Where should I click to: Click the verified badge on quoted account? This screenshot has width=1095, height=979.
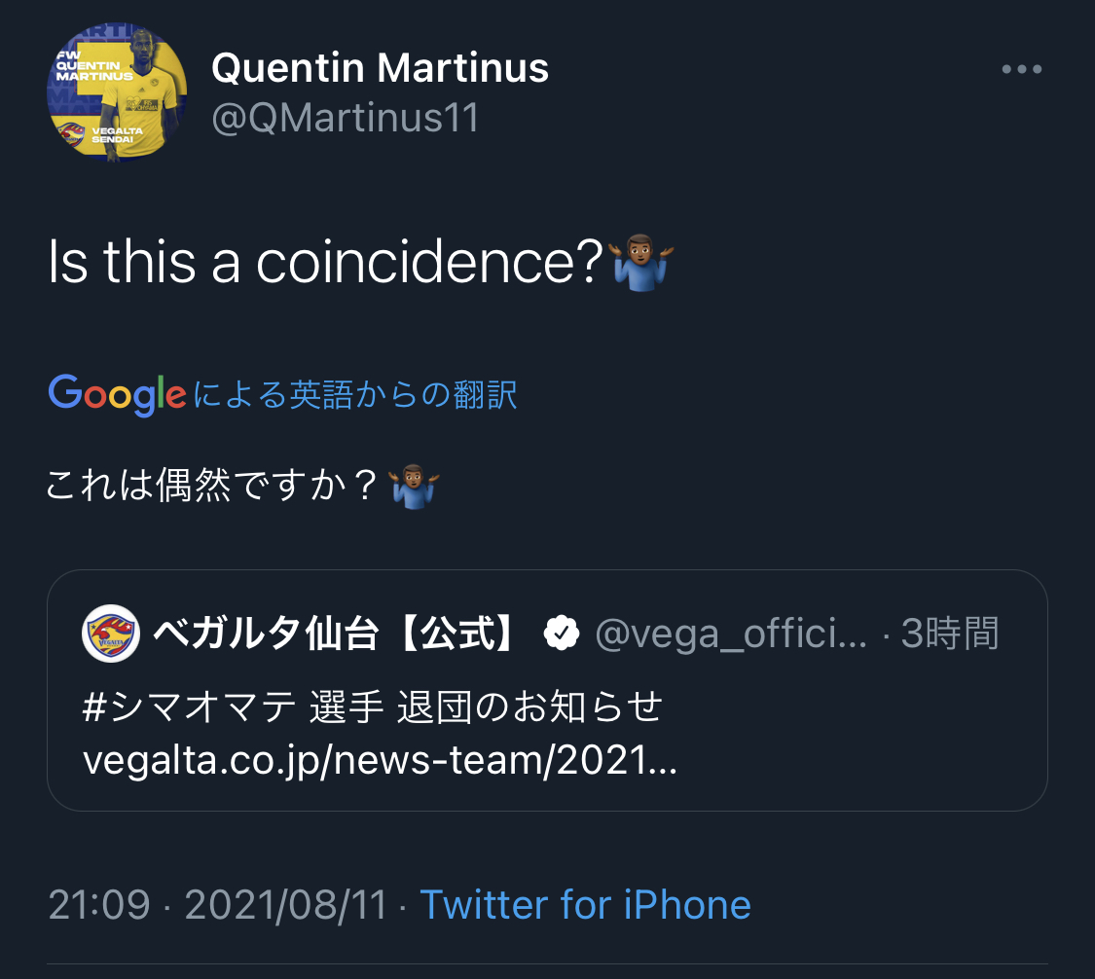coord(560,634)
